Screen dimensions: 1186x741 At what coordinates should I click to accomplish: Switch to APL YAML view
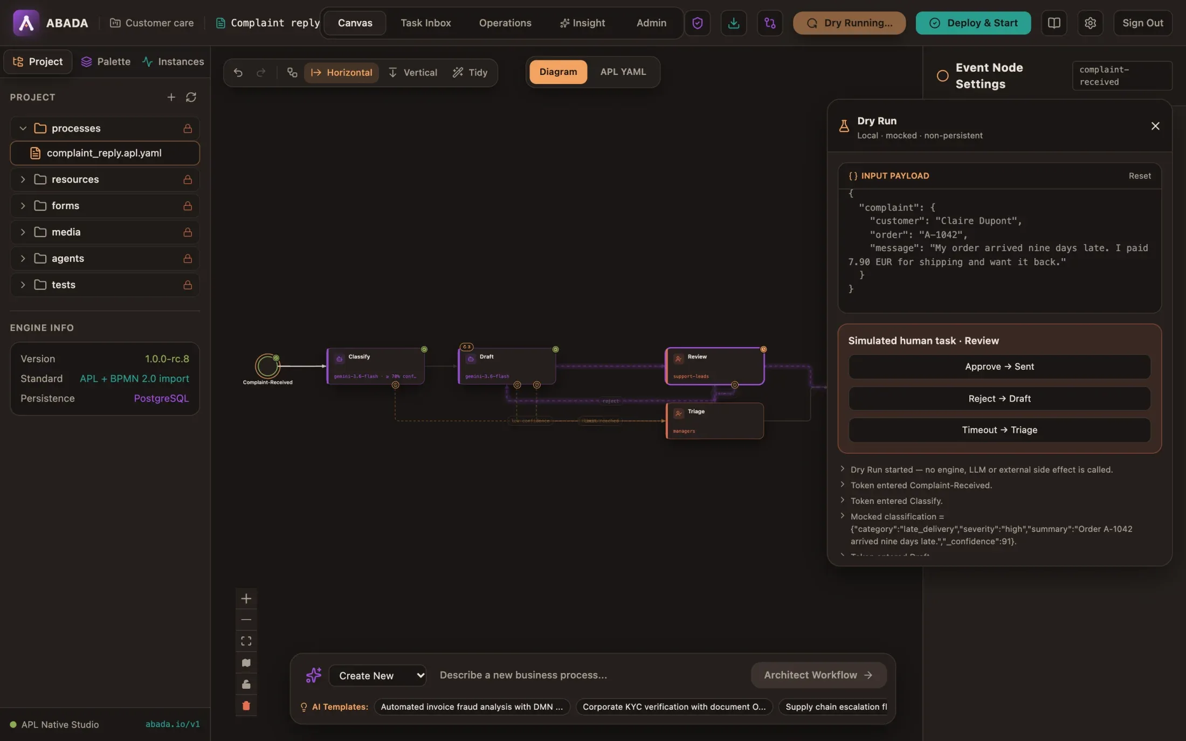[x=623, y=72]
